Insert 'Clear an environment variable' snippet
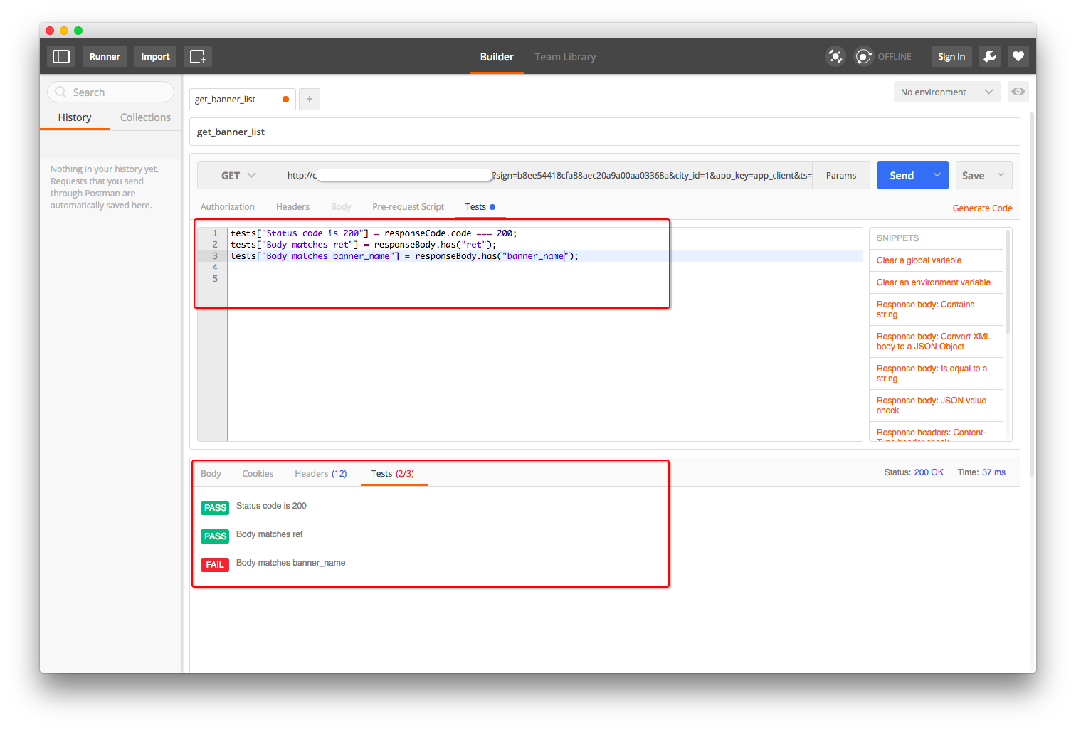 pyautogui.click(x=933, y=282)
